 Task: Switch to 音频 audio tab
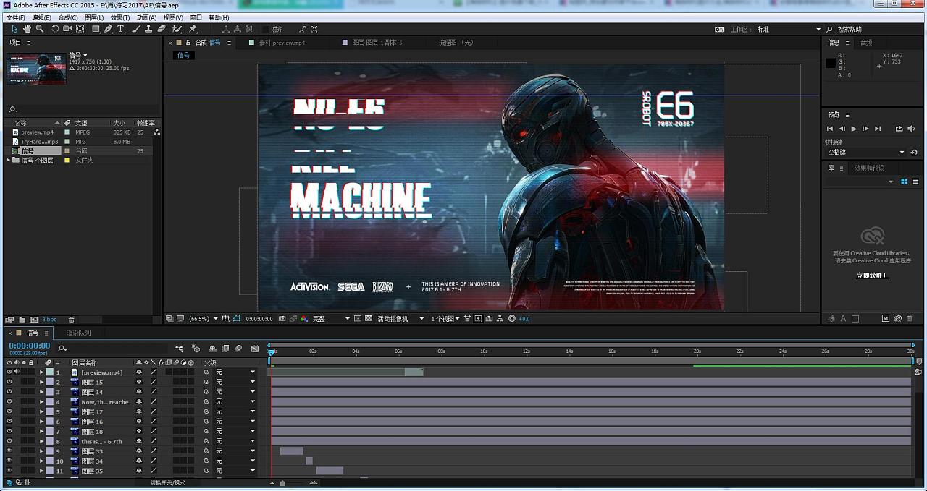click(x=866, y=43)
